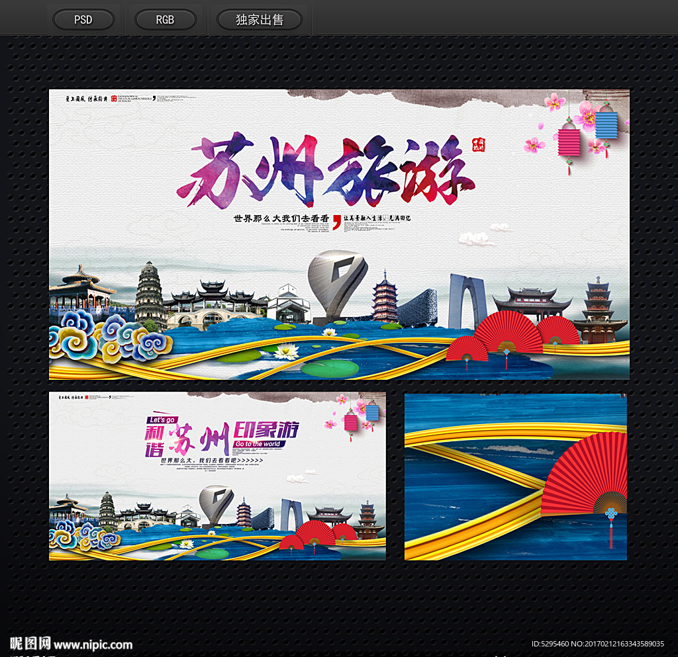Click the 独家出售 button

[x=260, y=20]
